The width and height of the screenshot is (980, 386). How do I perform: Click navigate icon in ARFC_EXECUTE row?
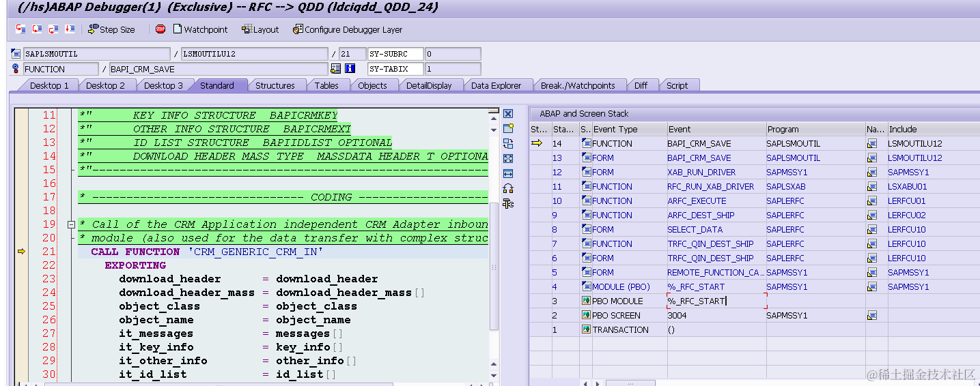pyautogui.click(x=872, y=201)
